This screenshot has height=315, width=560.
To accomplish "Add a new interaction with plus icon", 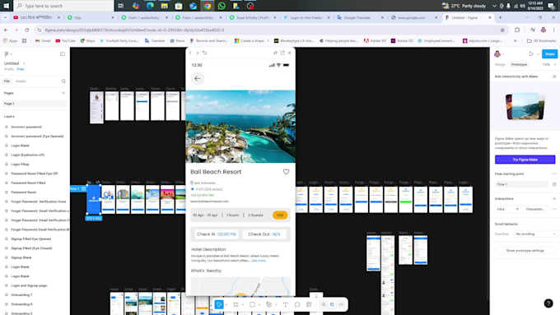I will [554, 199].
